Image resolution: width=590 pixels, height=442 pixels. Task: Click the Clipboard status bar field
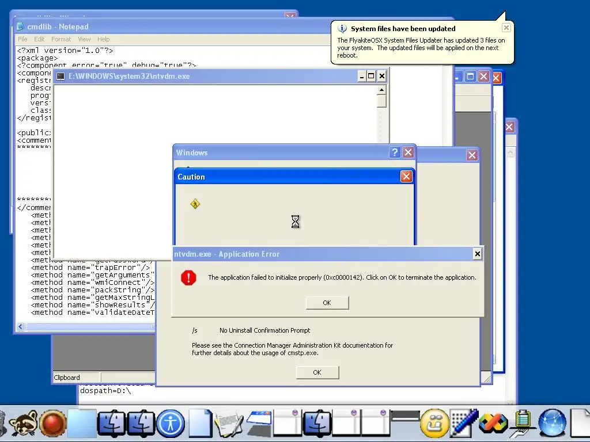point(76,378)
